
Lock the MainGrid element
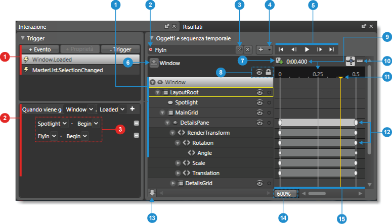tap(269, 113)
